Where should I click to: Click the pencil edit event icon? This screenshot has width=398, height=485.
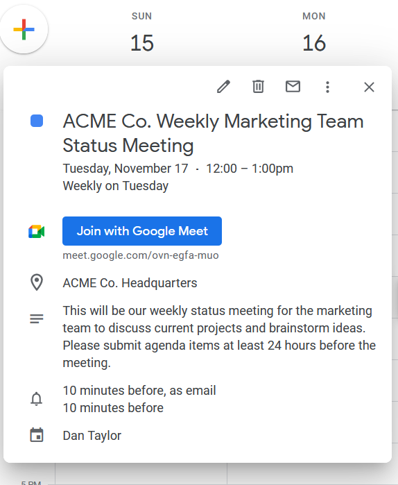point(223,87)
